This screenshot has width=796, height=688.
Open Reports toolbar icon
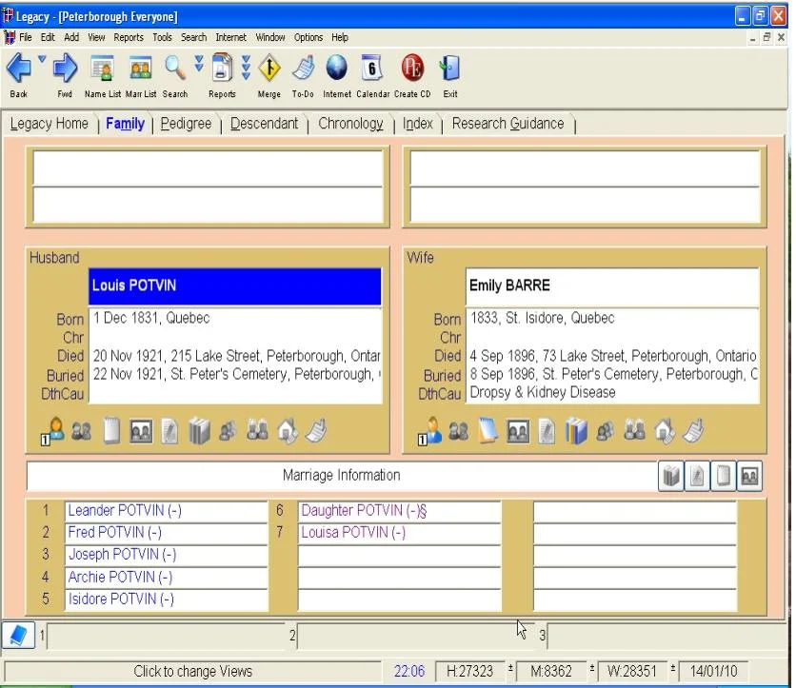tap(222, 68)
